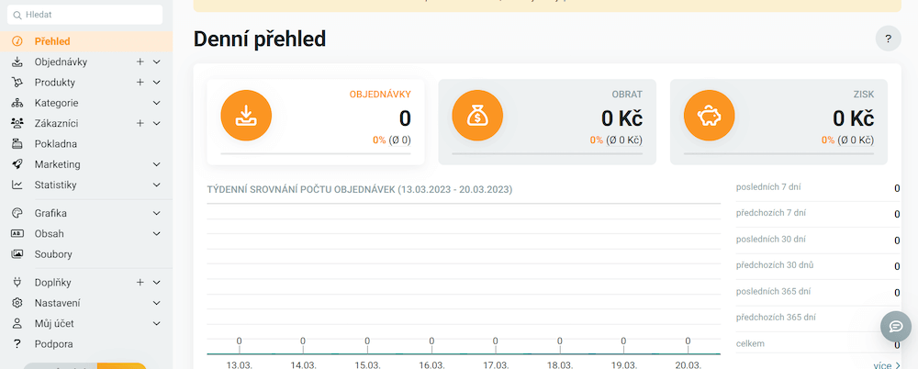The height and width of the screenshot is (369, 918).
Task: Click "posledních 30 dní" stat row
Action: pyautogui.click(x=818, y=240)
